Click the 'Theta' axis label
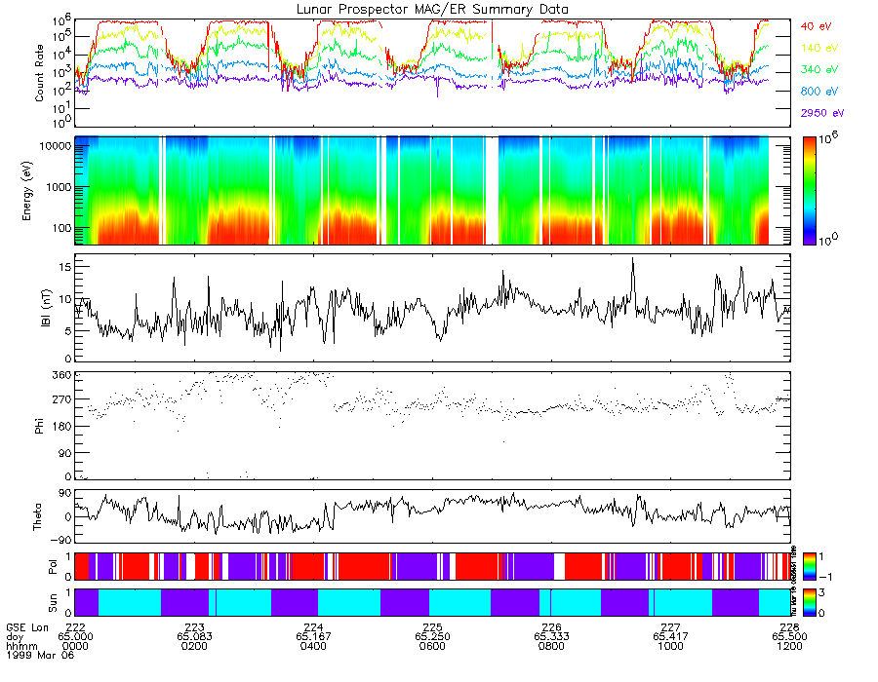This screenshot has width=878, height=682. 37,516
